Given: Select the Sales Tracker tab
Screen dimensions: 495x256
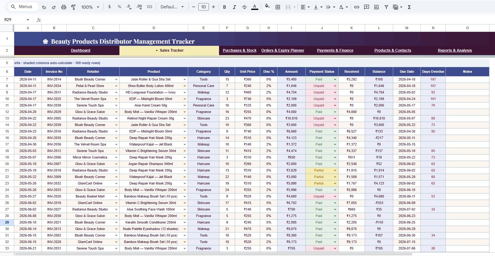Looking at the screenshot, I should pyautogui.click(x=169, y=50).
